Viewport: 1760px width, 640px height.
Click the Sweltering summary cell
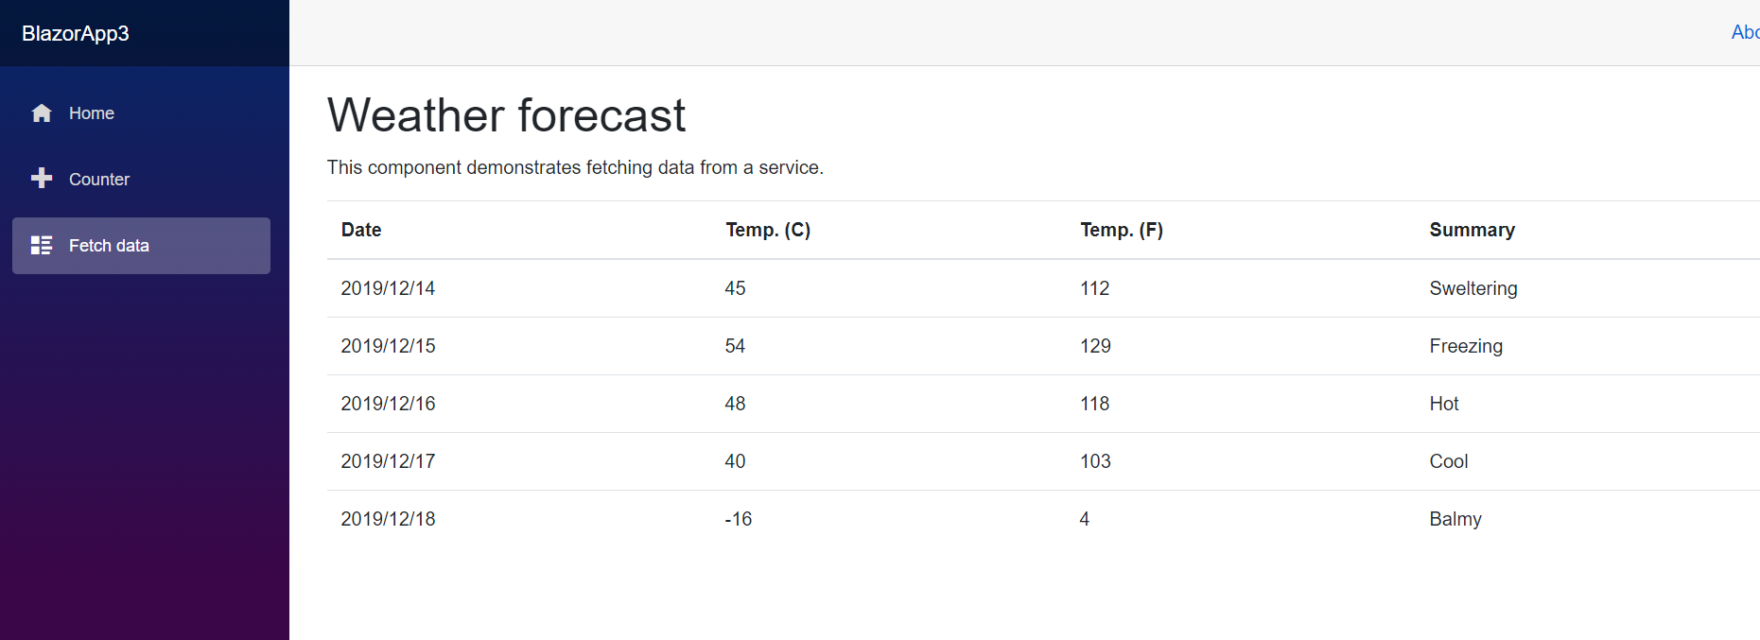(1472, 288)
